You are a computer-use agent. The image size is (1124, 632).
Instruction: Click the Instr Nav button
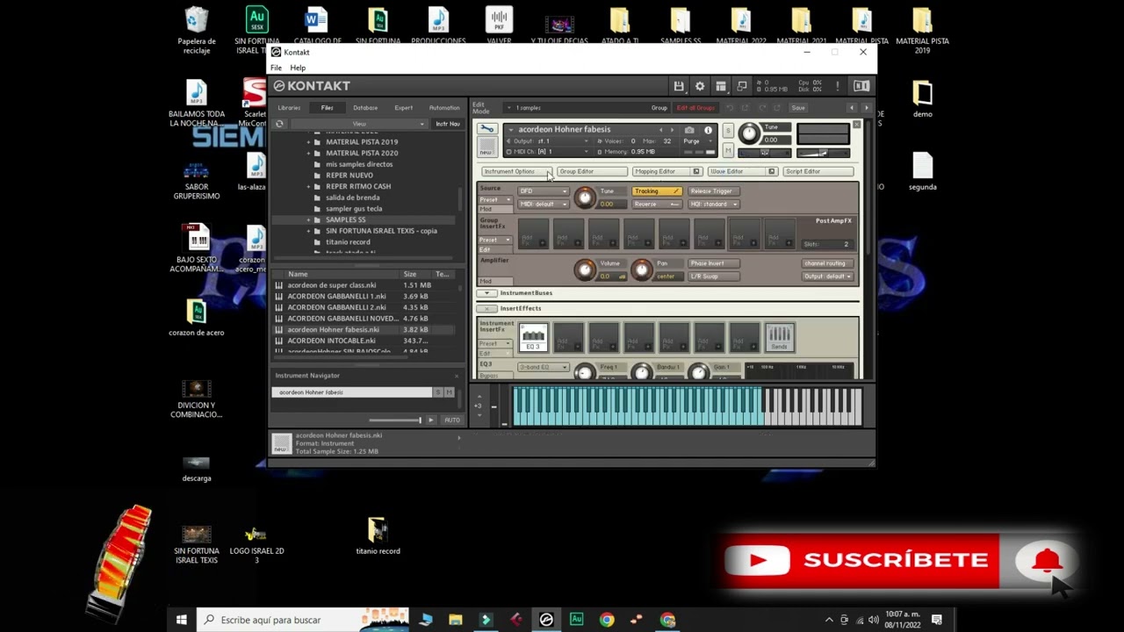click(448, 124)
